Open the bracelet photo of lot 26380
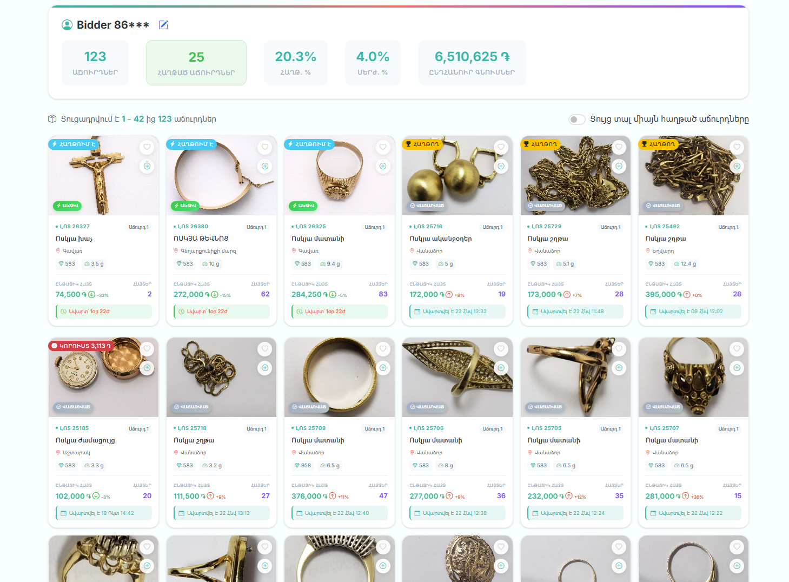The width and height of the screenshot is (789, 582). pyautogui.click(x=221, y=175)
